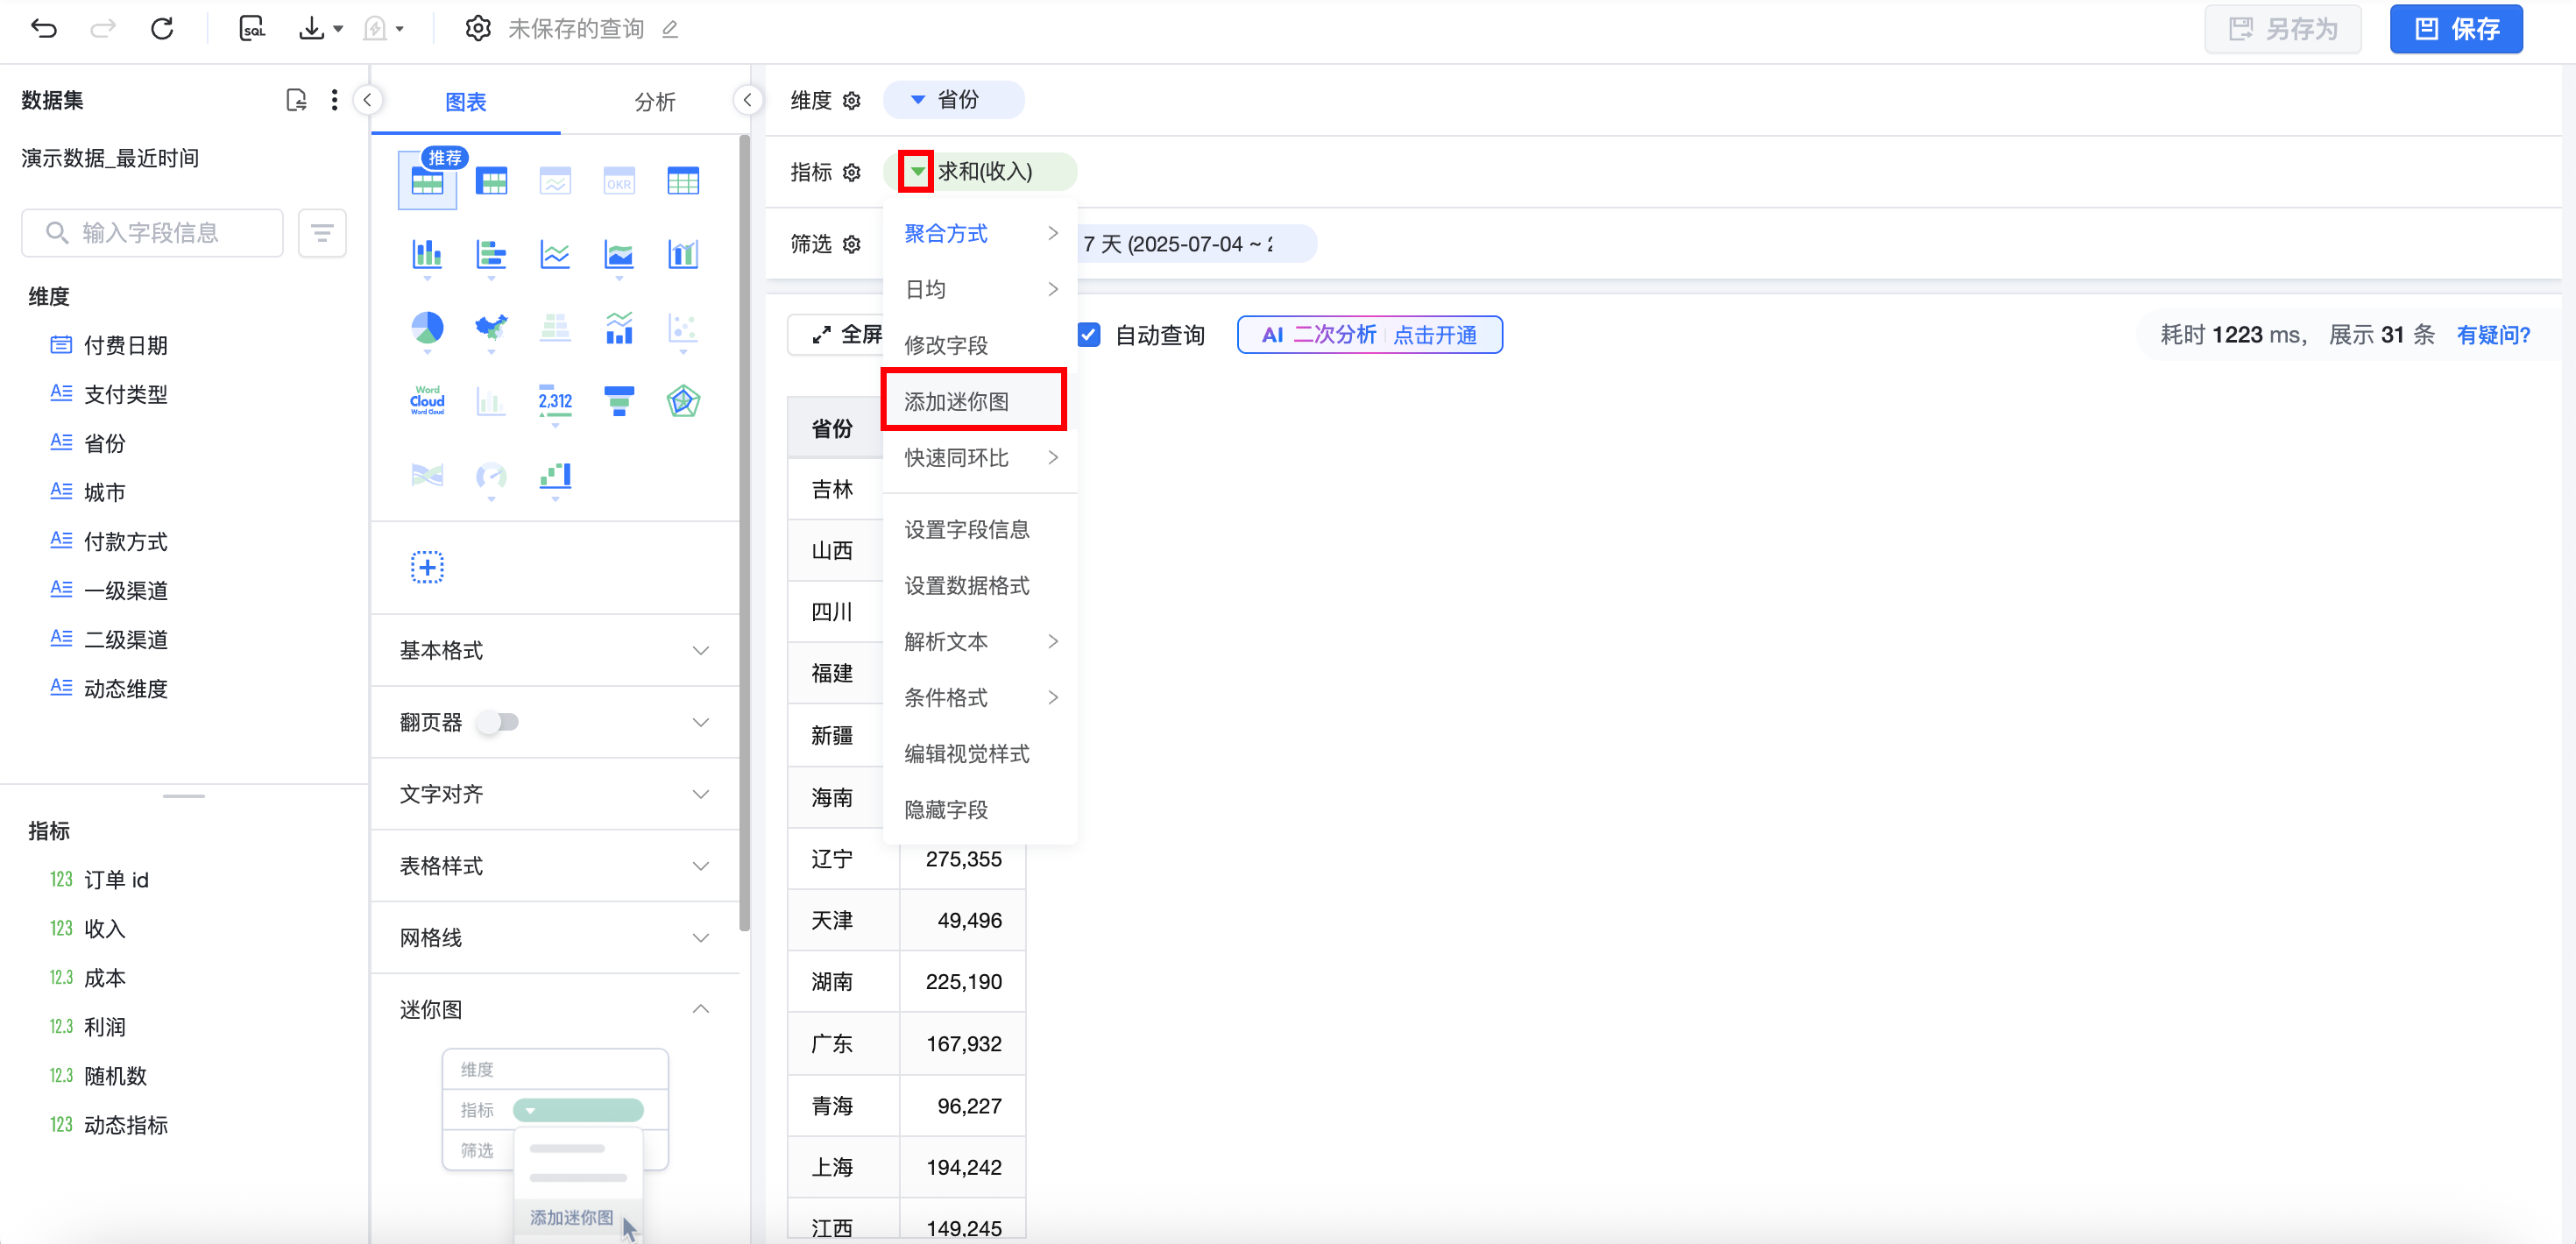
Task: Click the SQL view icon
Action: [x=252, y=28]
